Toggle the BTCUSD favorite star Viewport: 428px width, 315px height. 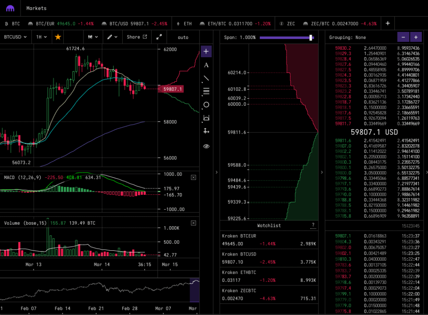pyautogui.click(x=58, y=37)
